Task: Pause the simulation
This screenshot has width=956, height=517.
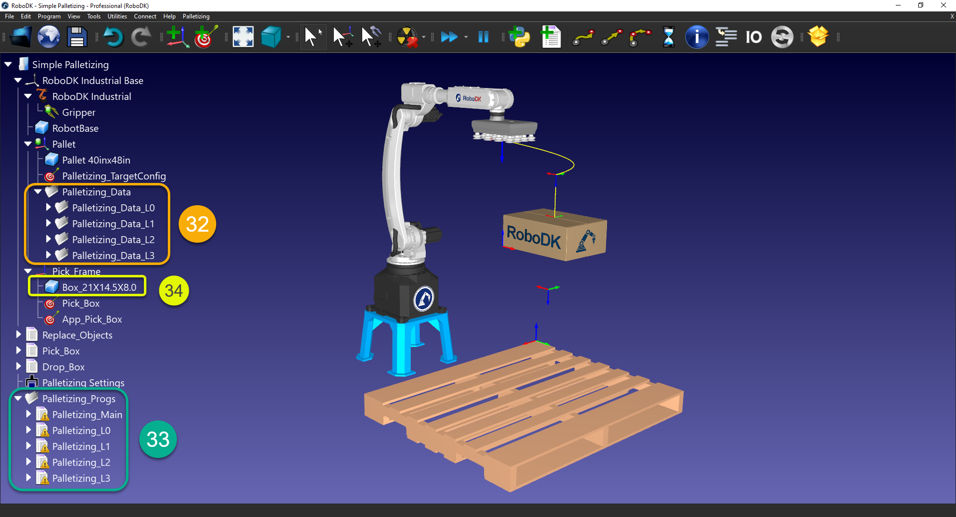Action: [x=483, y=36]
